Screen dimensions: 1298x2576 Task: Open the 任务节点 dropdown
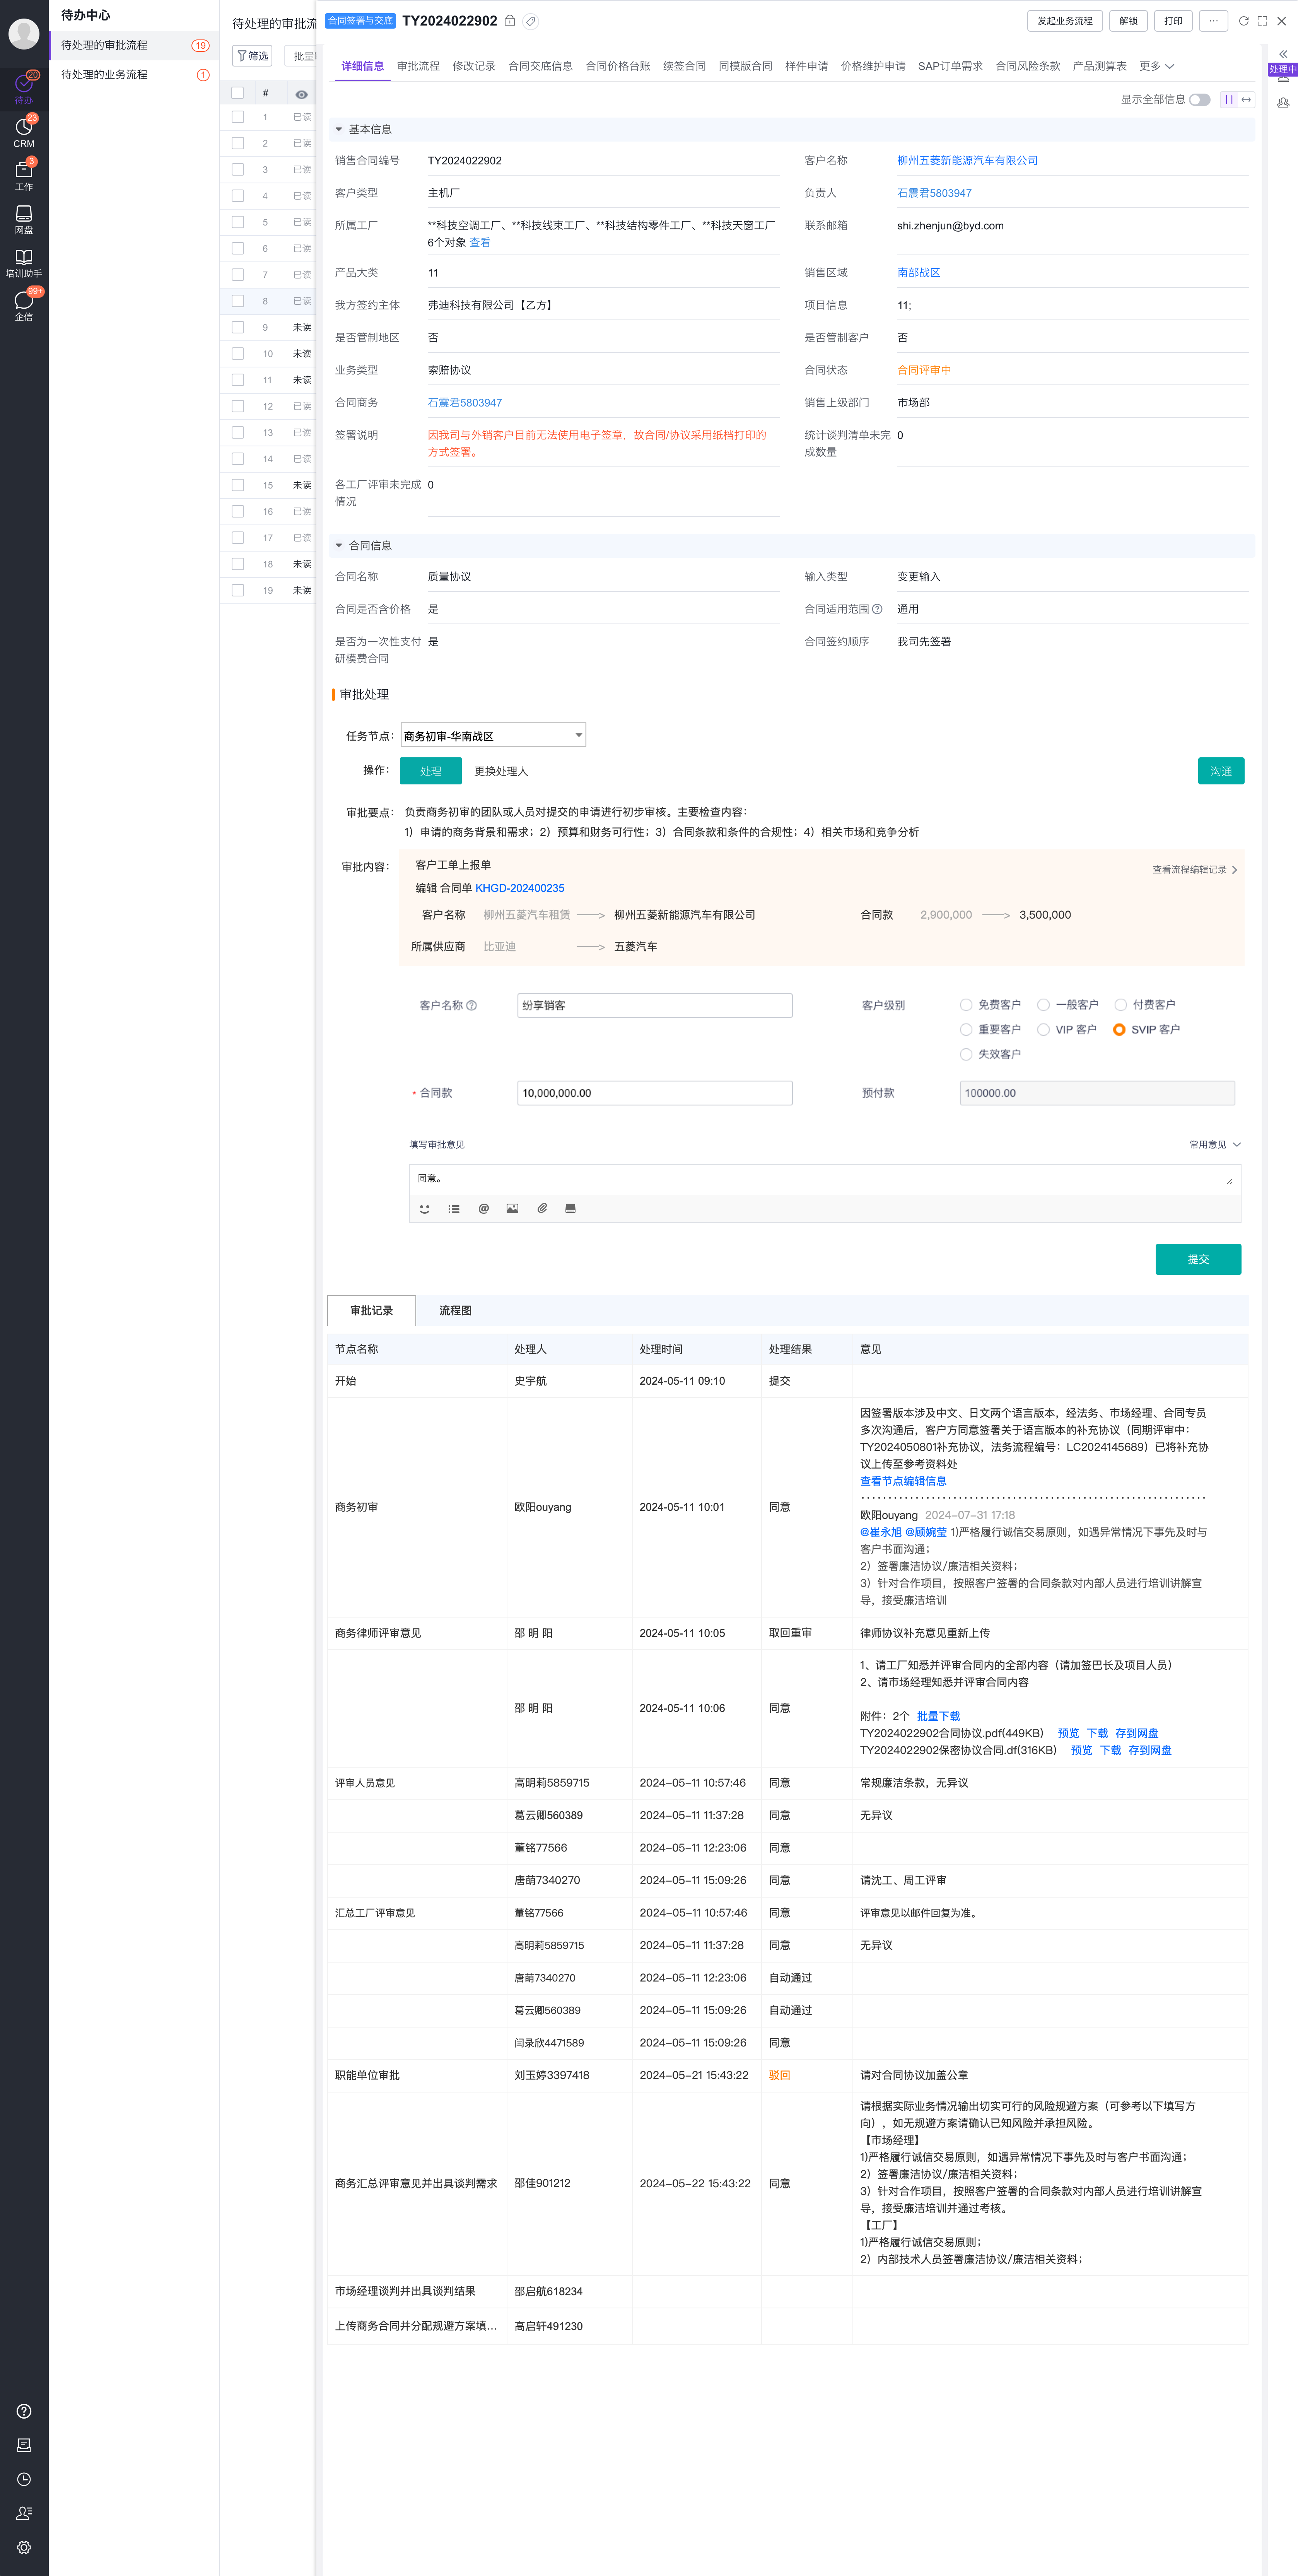click(493, 735)
